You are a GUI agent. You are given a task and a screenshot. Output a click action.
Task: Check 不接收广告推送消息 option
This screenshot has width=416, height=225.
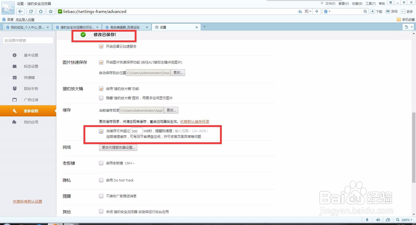coord(101,196)
